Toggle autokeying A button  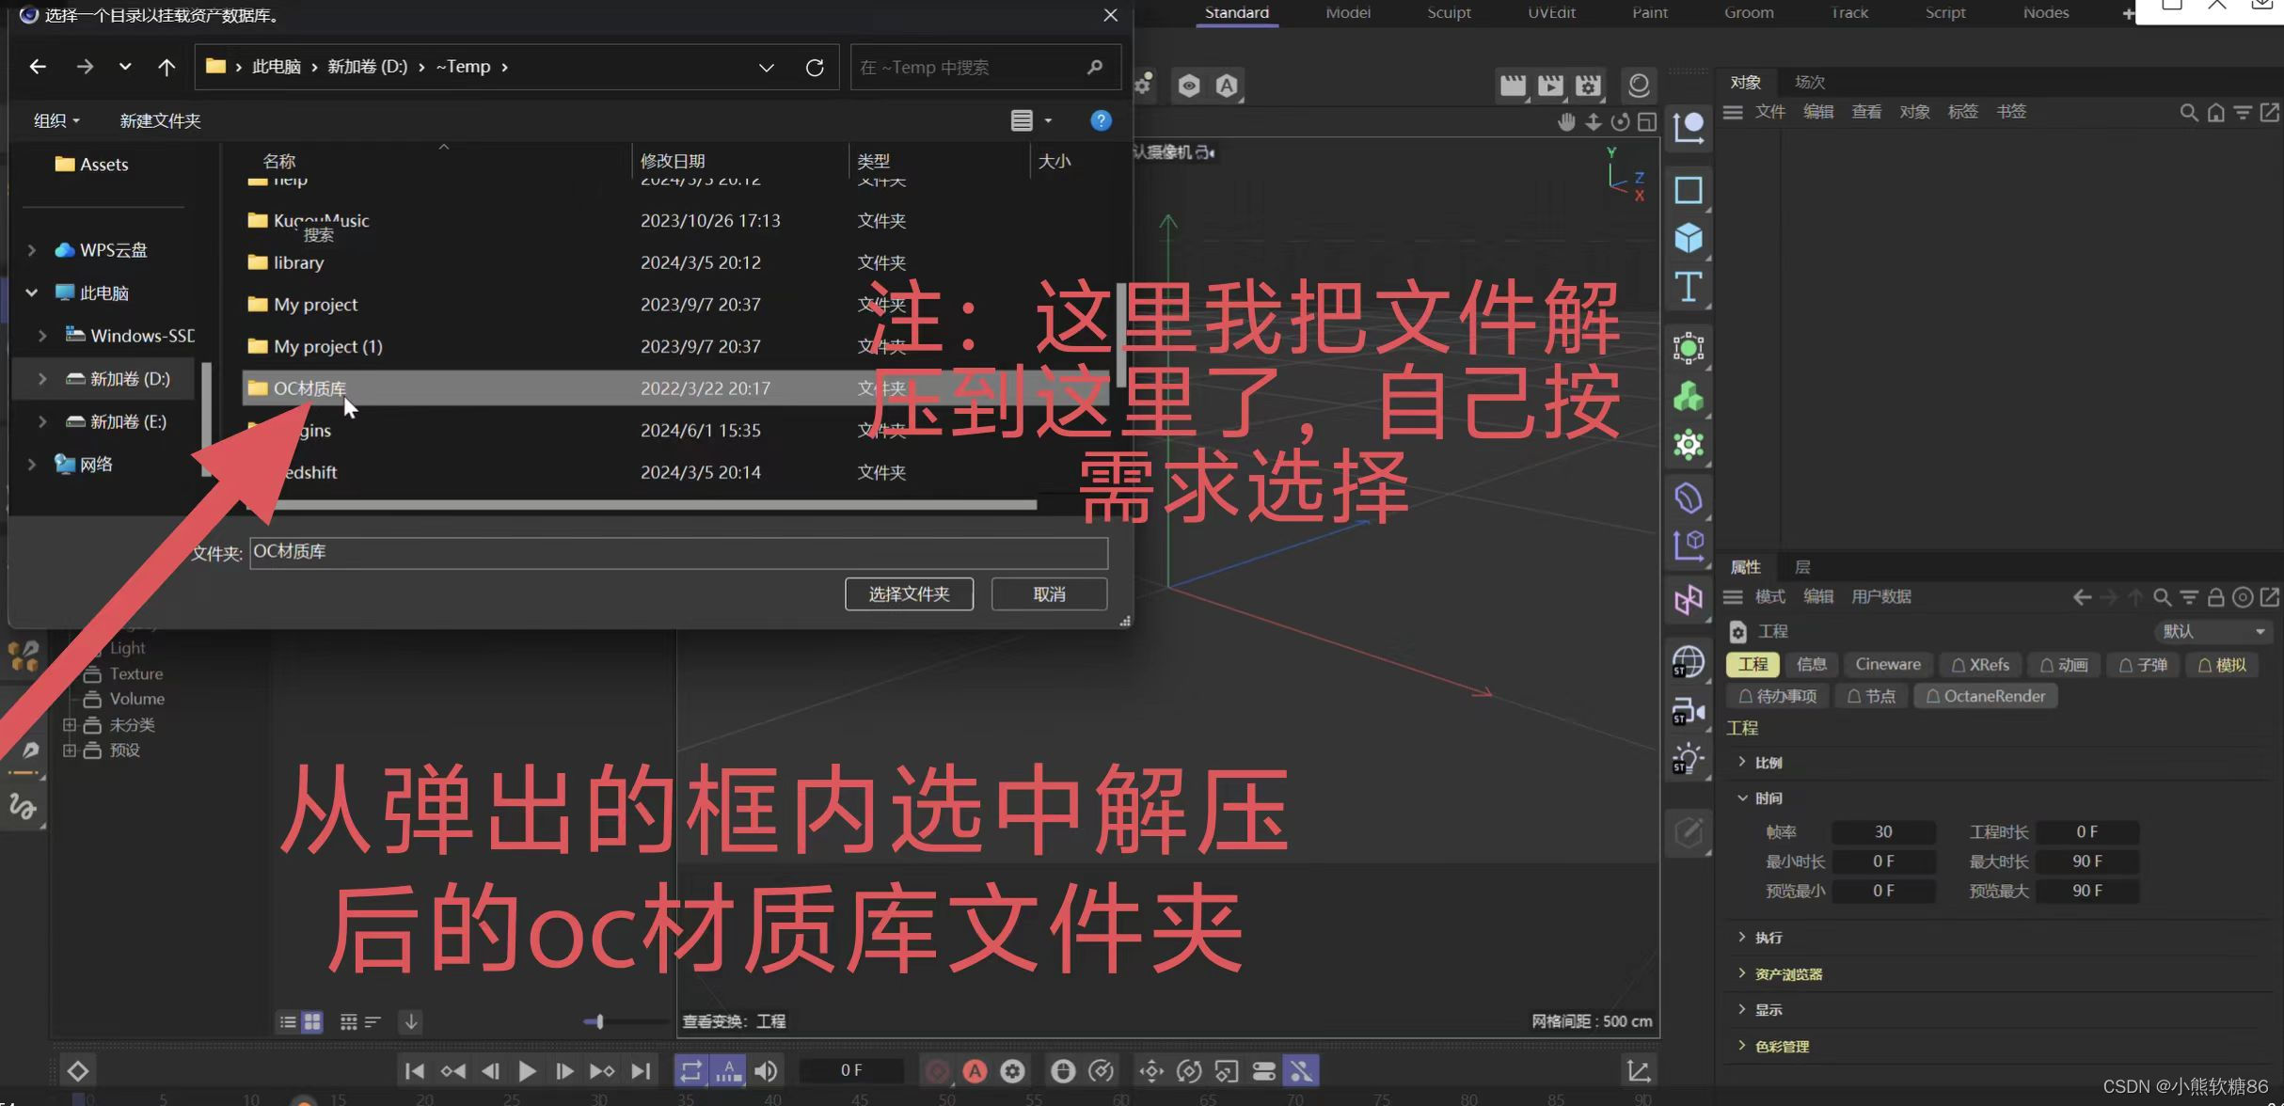(x=975, y=1070)
